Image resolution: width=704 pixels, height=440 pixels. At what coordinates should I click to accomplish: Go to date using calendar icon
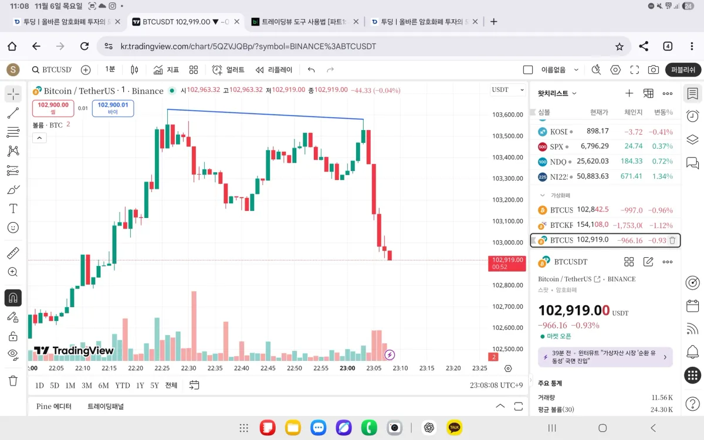click(194, 385)
